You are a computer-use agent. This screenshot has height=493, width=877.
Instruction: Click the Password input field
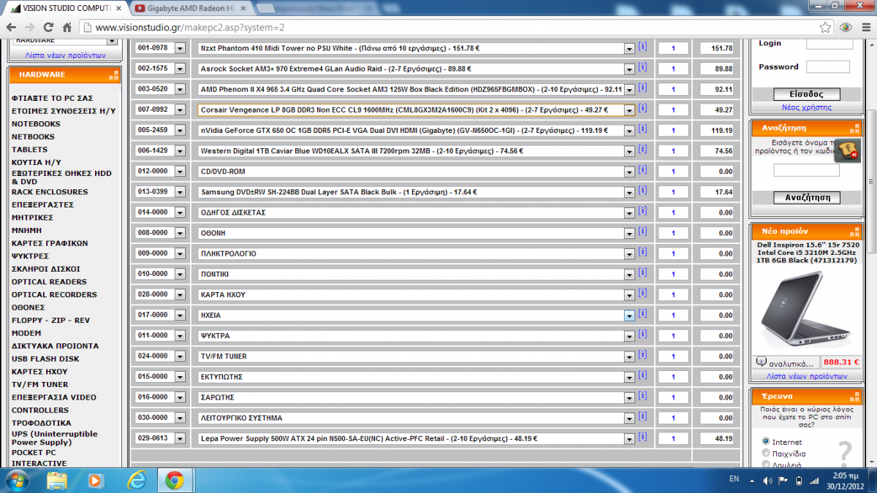coord(828,66)
